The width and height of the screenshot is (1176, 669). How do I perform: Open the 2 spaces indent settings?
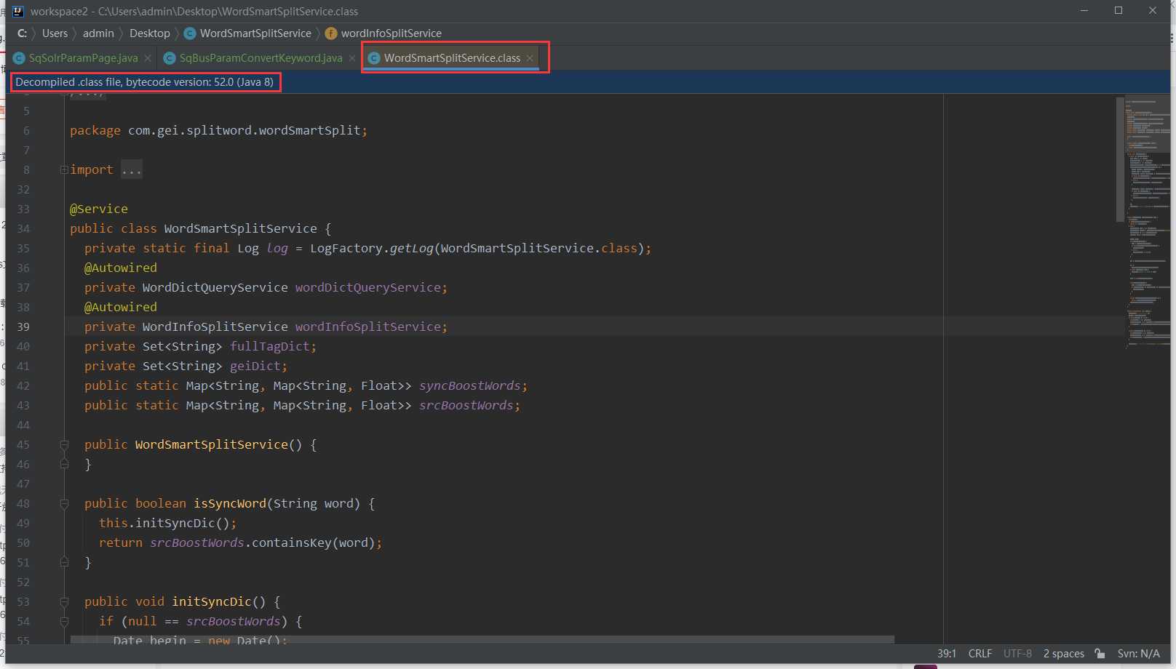1064,654
